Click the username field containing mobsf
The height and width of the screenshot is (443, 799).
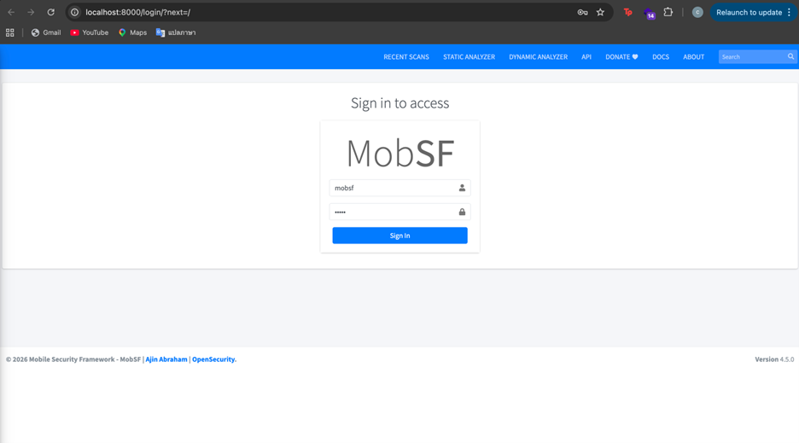399,188
